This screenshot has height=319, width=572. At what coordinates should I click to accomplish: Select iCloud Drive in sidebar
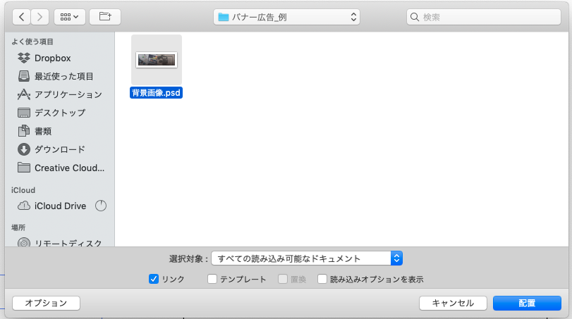(x=60, y=206)
